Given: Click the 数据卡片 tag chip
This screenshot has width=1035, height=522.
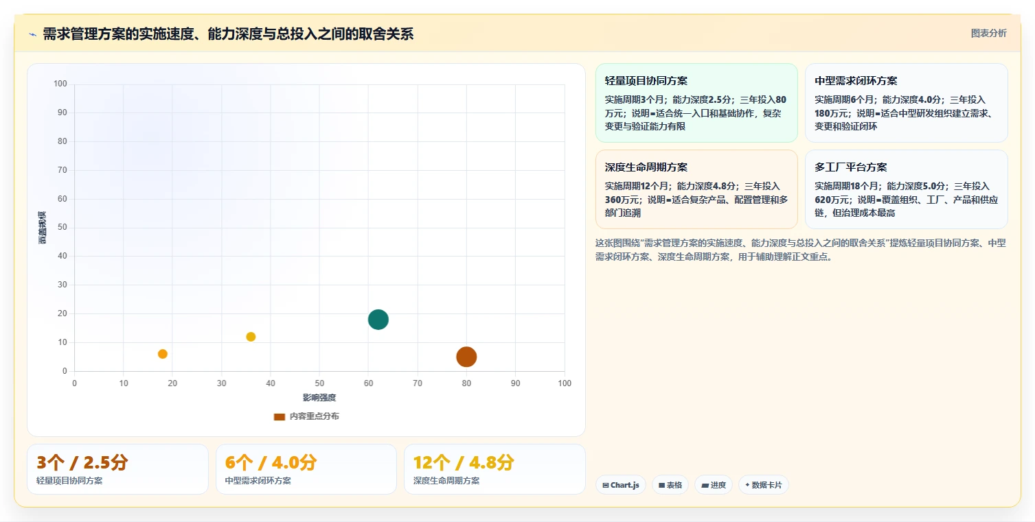Looking at the screenshot, I should click(764, 485).
